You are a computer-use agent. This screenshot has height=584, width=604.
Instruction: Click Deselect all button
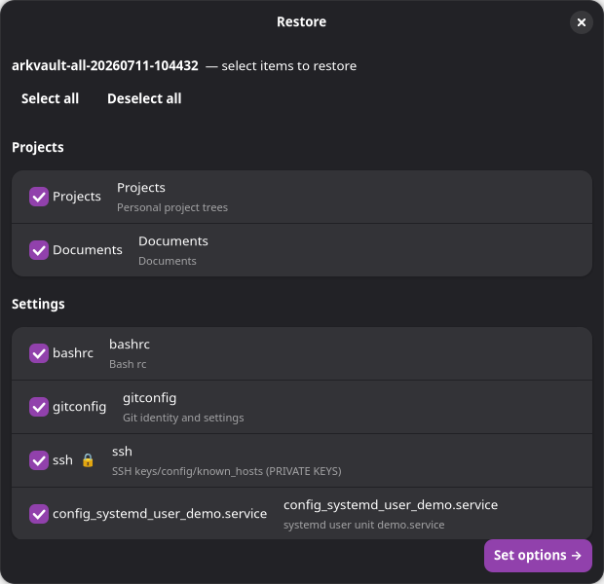click(x=144, y=98)
